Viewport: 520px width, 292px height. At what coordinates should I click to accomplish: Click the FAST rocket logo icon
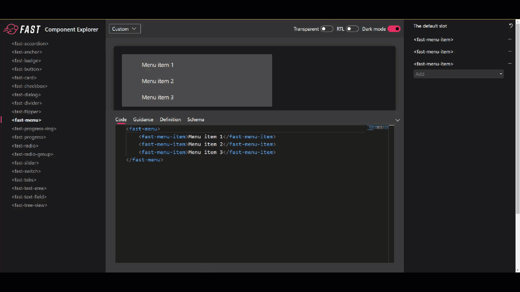tap(11, 29)
